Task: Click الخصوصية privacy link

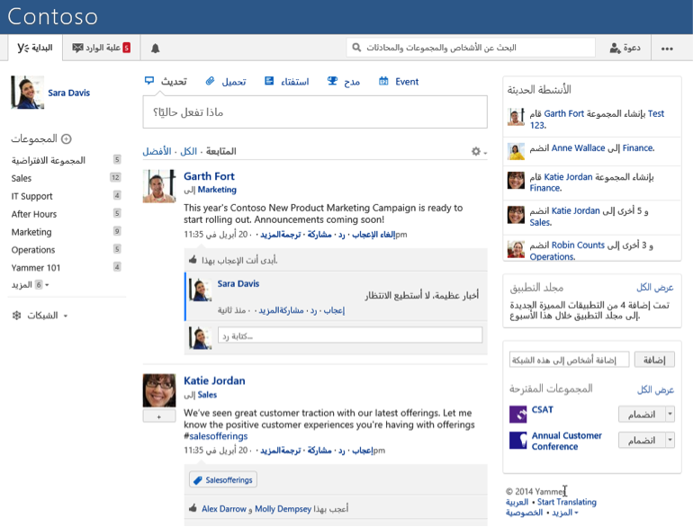Action: point(524,513)
